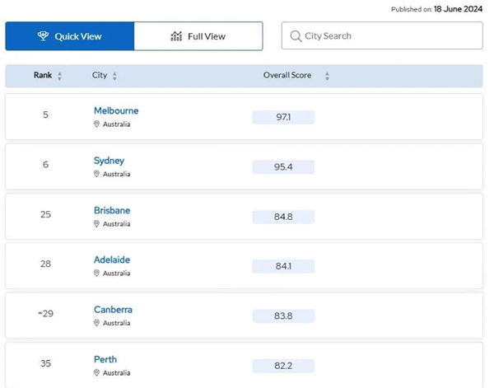
Task: Click the trophy icon on Quick View
Action: point(44,36)
